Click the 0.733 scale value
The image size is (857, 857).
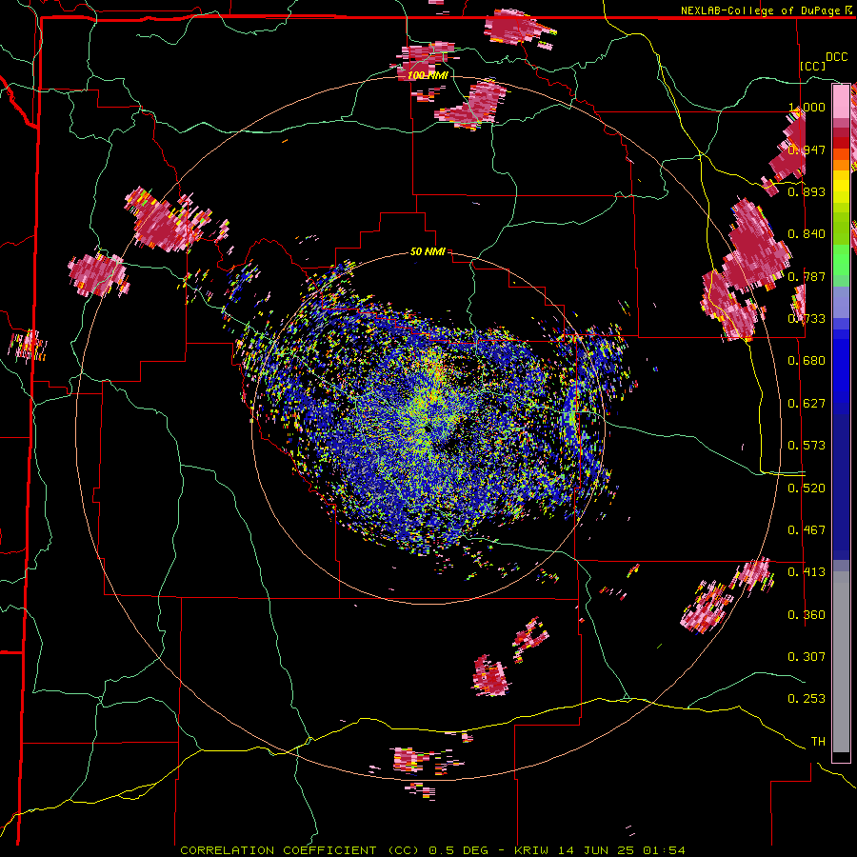807,318
